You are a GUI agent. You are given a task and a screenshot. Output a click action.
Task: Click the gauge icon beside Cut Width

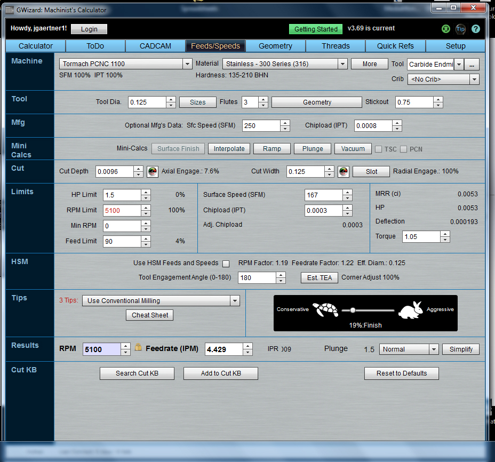tap(343, 171)
